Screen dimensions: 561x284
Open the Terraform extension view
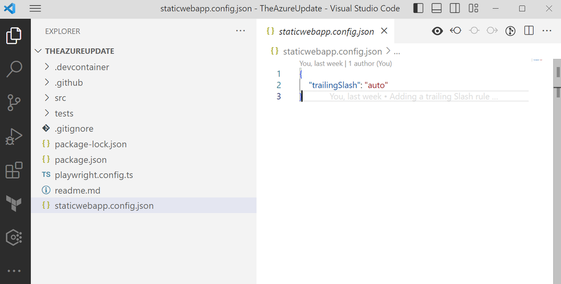pos(14,203)
